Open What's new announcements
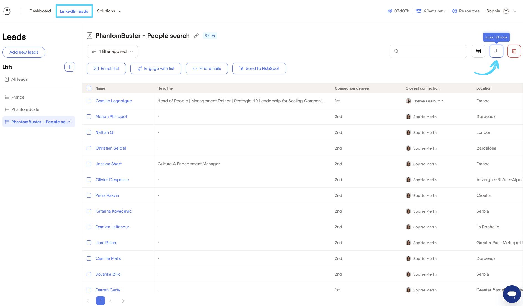 pos(431,11)
